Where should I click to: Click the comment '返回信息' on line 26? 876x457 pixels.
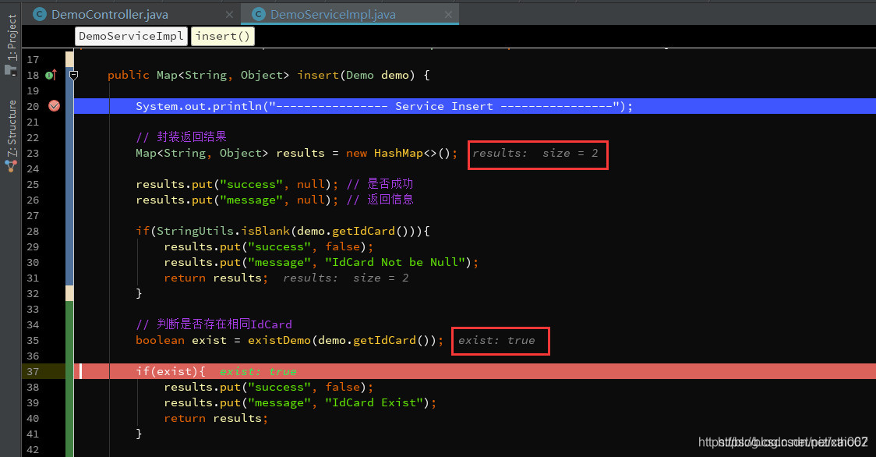click(390, 200)
